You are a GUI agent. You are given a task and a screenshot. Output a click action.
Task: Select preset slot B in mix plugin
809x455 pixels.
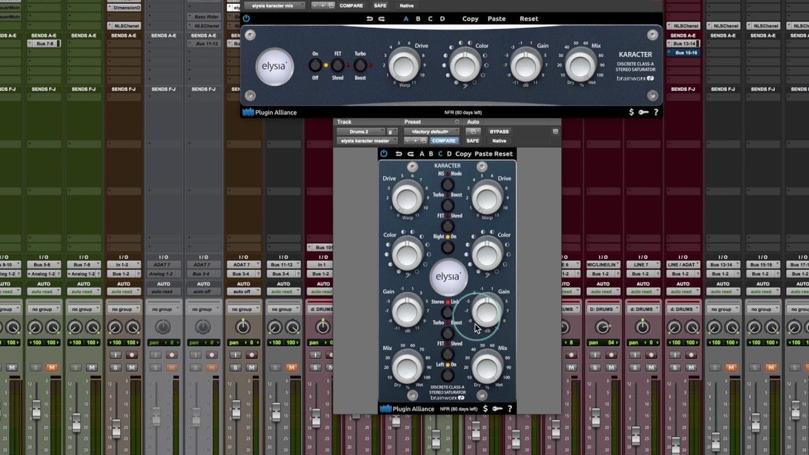pyautogui.click(x=418, y=19)
